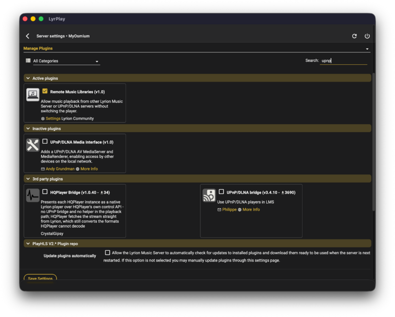Enable UPnP/DLNA bridge plugin checkbox
395x317 pixels.
coord(221,192)
